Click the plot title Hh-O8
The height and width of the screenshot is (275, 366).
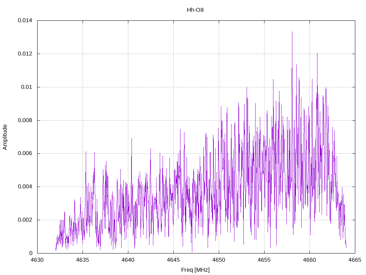pyautogui.click(x=195, y=10)
